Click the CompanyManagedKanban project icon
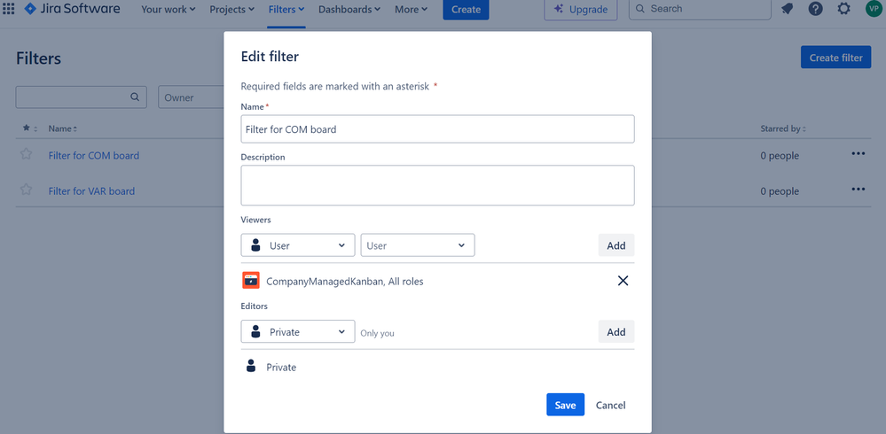The width and height of the screenshot is (886, 434). coord(251,281)
